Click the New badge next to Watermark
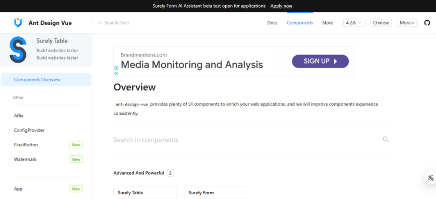Screen dimensions: 436x199 [76, 159]
